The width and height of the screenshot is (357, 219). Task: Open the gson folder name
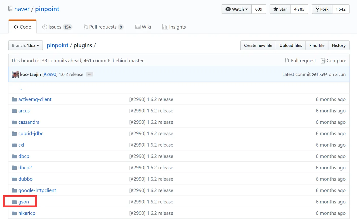pyautogui.click(x=23, y=202)
